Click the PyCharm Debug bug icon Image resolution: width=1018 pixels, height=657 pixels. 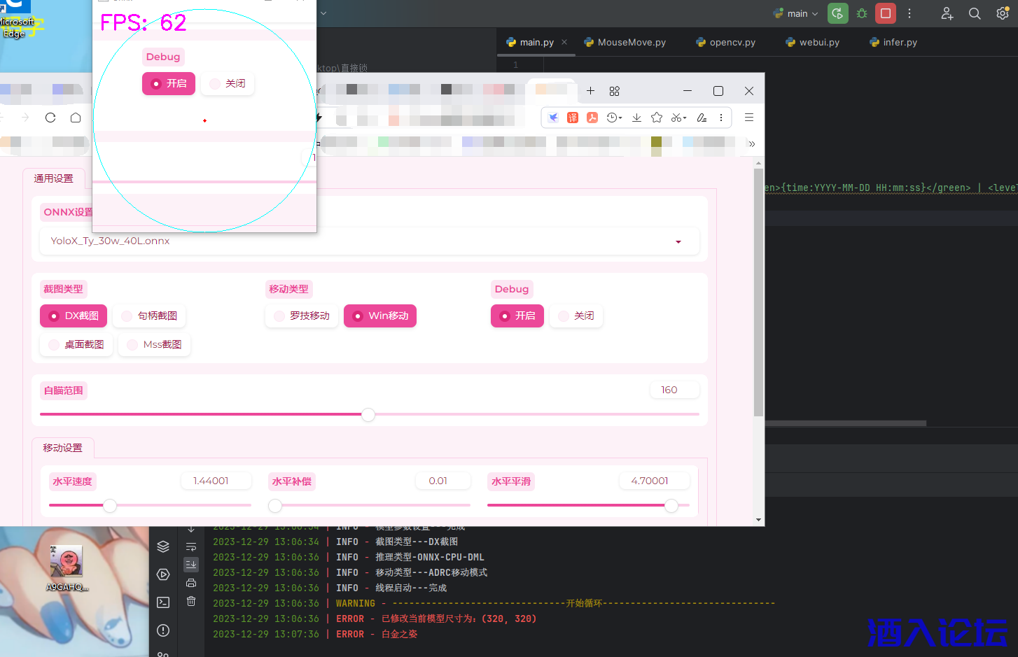(x=862, y=13)
